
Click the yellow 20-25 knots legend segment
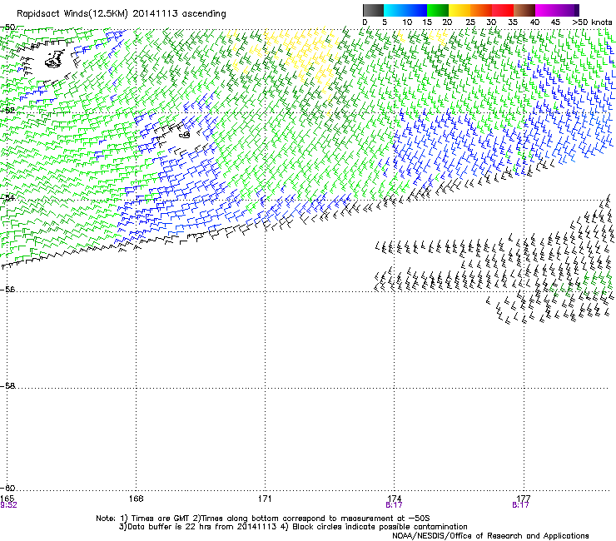click(460, 10)
